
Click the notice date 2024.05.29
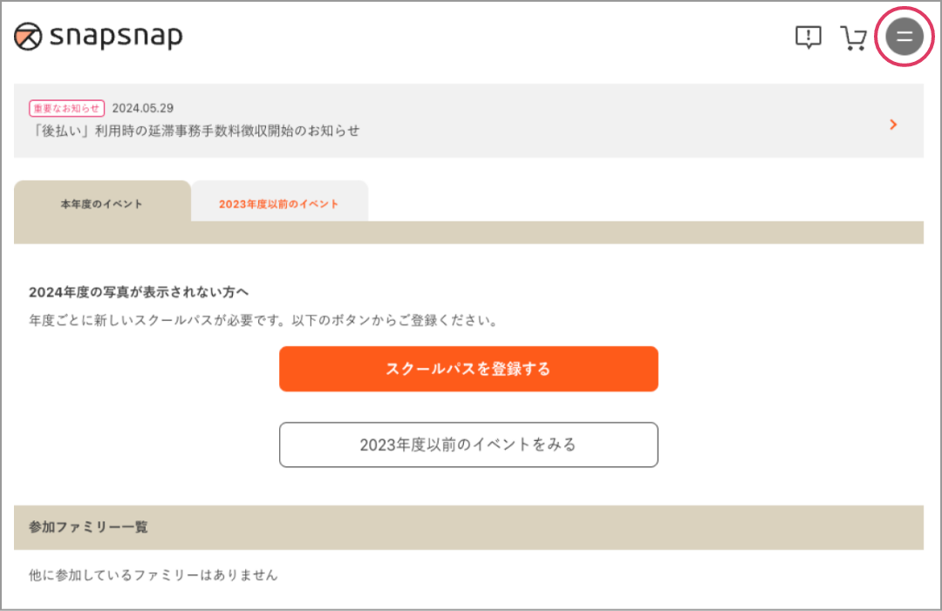(x=143, y=108)
